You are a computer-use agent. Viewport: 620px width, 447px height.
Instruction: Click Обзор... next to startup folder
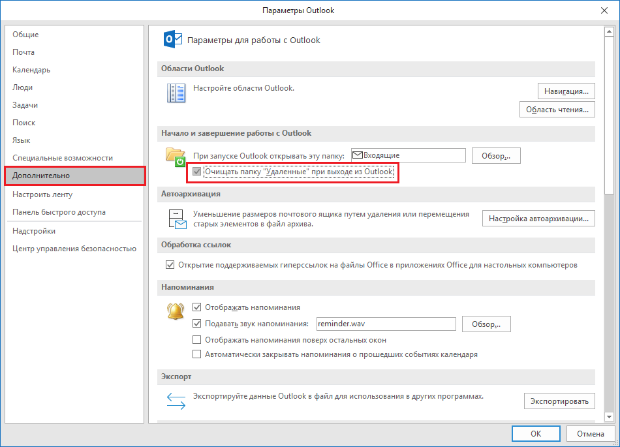[496, 156]
